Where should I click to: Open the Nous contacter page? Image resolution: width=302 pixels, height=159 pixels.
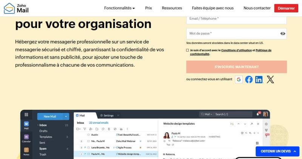tap(257, 8)
